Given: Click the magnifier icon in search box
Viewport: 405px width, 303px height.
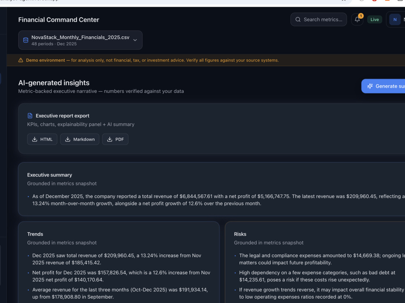Looking at the screenshot, I should (x=298, y=19).
